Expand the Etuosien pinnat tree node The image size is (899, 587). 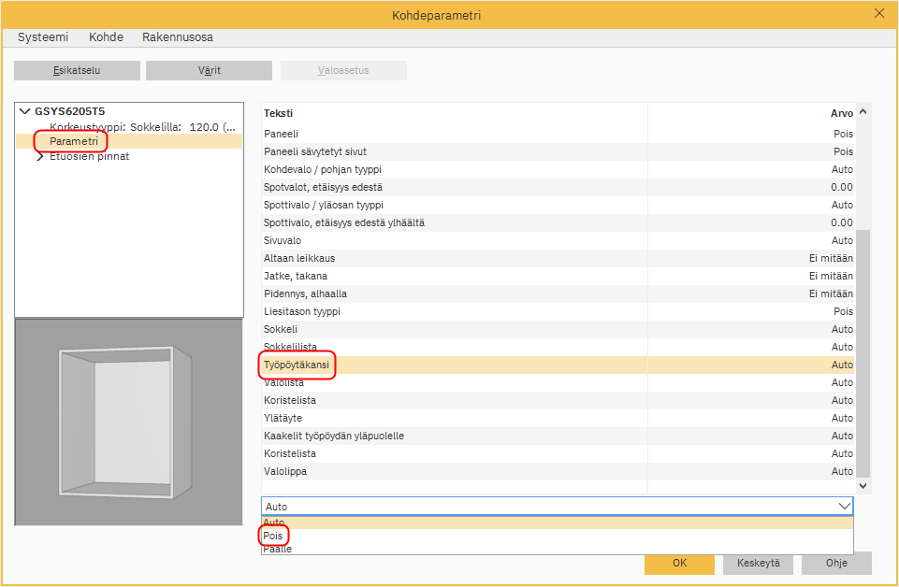(39, 157)
